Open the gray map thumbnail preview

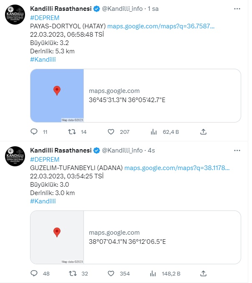click(x=57, y=237)
